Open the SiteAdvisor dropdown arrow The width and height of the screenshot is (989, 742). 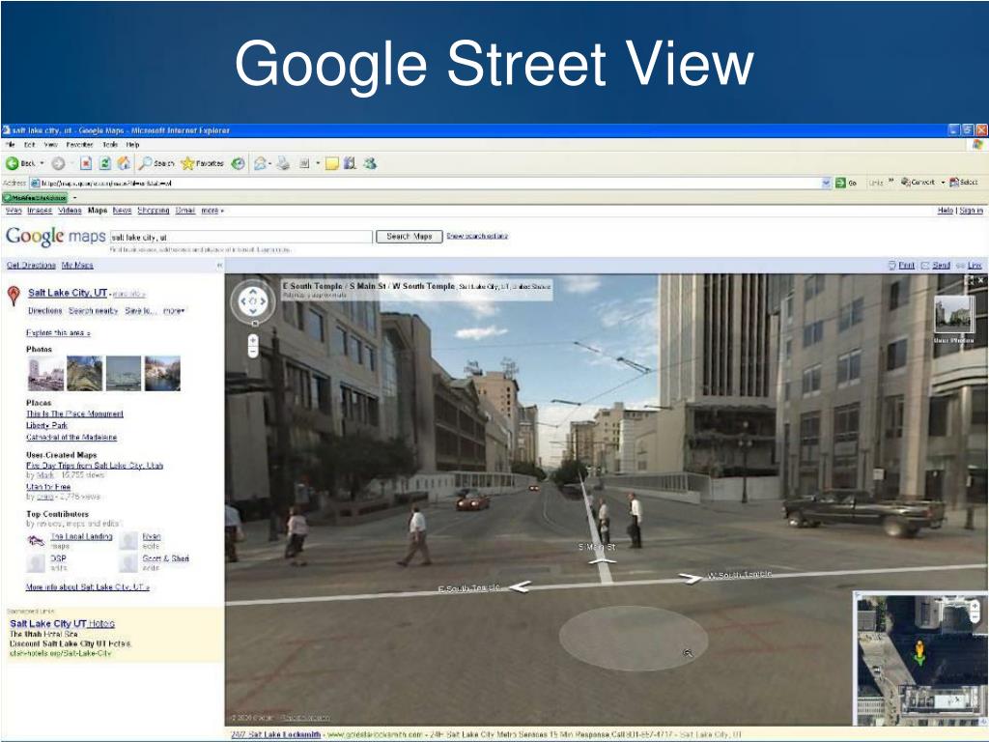[x=74, y=197]
